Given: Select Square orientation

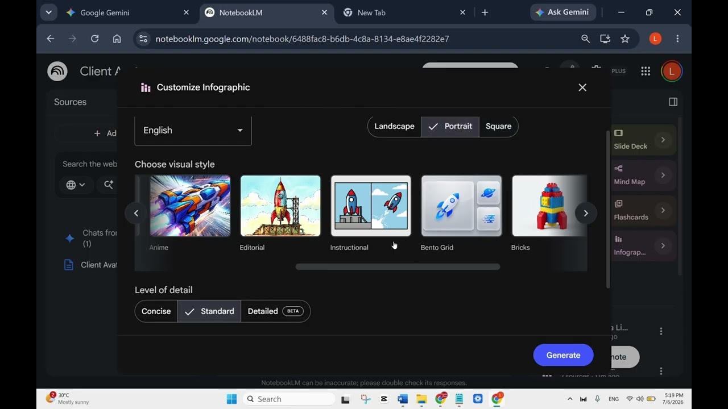Looking at the screenshot, I should click(498, 126).
